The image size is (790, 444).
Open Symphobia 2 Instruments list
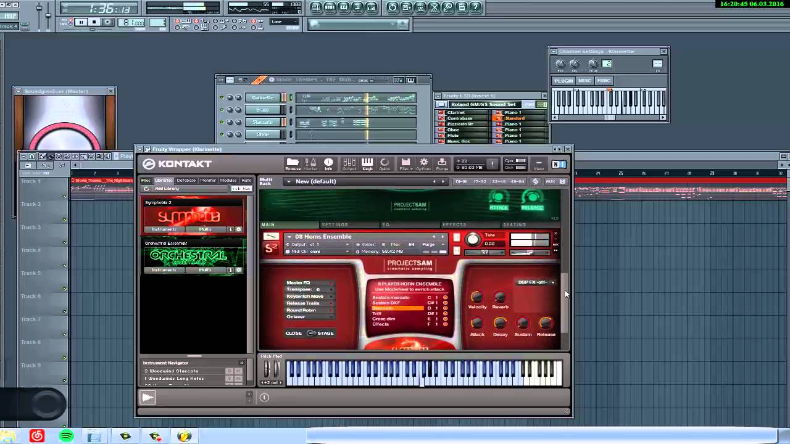coord(164,229)
